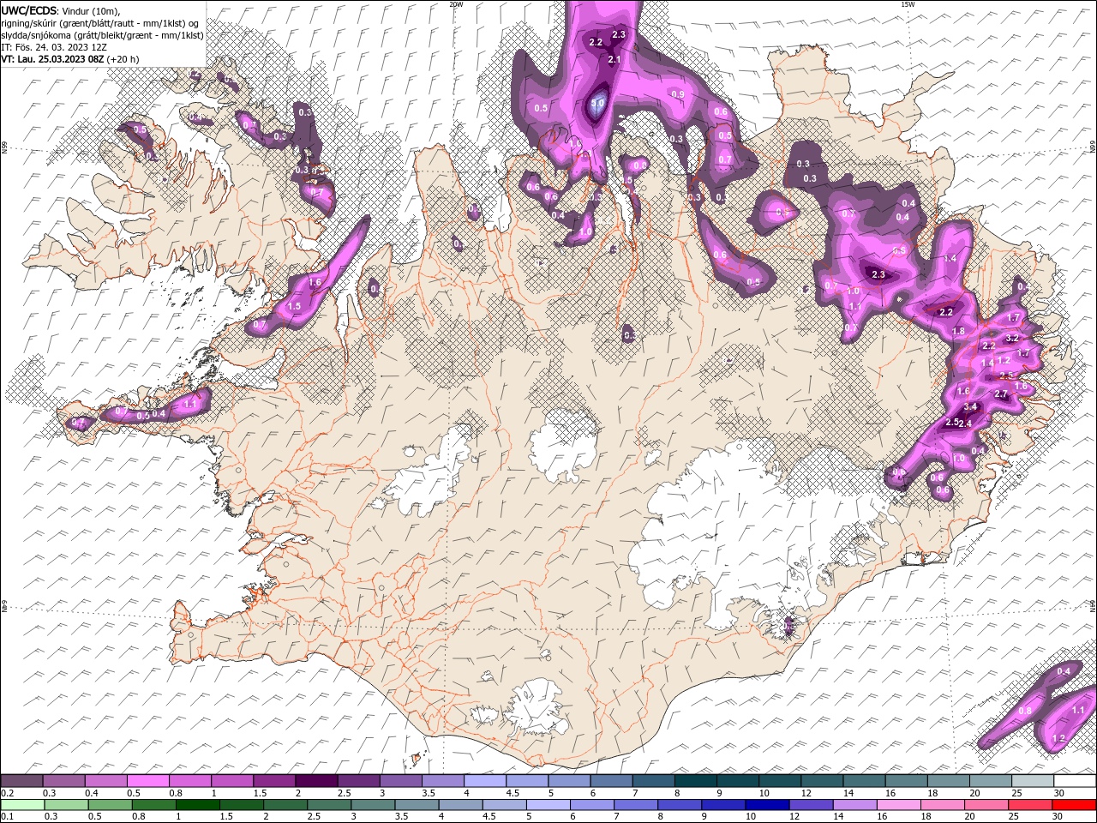Click the '20W' longitude label at top
The height and width of the screenshot is (823, 1097).
click(456, 4)
